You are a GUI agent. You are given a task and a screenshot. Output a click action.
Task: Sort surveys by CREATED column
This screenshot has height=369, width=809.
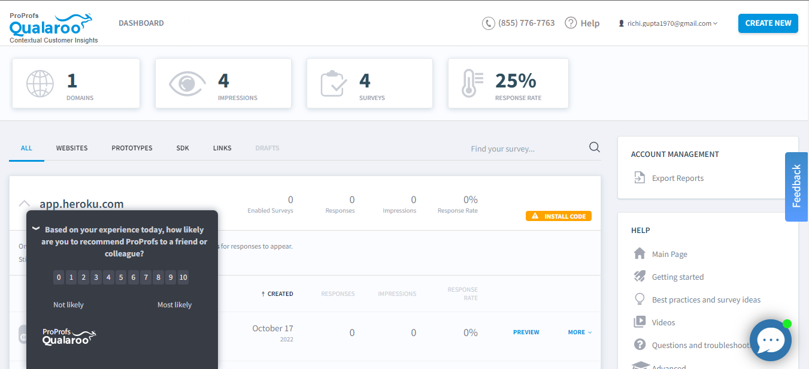coord(277,294)
